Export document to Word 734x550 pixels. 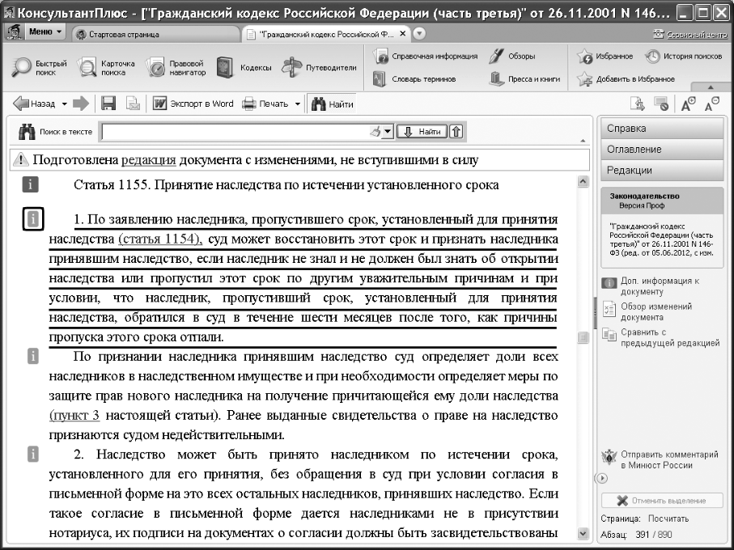(x=193, y=104)
